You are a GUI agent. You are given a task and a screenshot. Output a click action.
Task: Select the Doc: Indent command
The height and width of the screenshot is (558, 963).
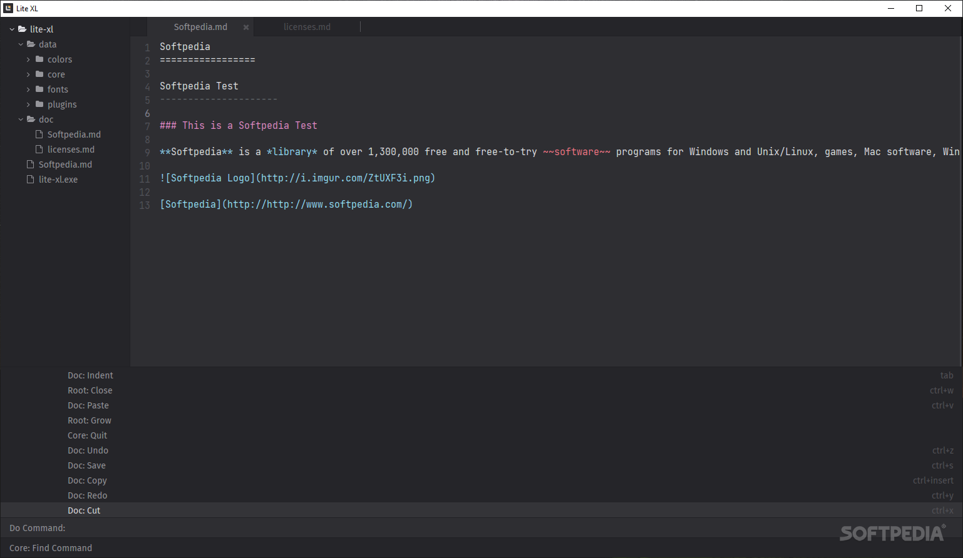click(x=481, y=375)
